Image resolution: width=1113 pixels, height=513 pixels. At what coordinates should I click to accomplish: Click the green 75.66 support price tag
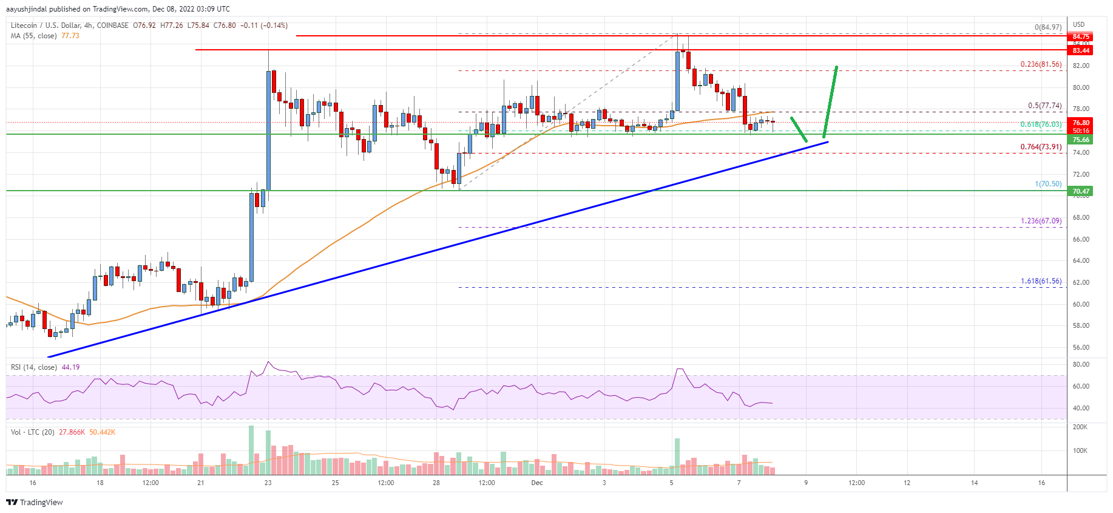(x=1081, y=140)
